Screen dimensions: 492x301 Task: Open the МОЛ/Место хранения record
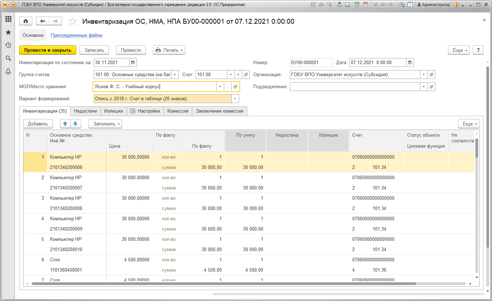click(x=236, y=87)
